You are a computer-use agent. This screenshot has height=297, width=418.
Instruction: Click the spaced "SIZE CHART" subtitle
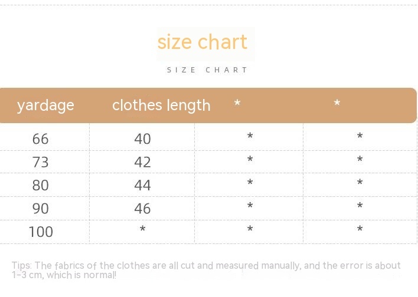208,70
